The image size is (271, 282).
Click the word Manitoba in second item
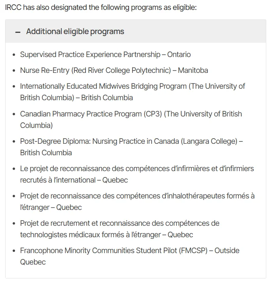(x=193, y=70)
